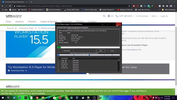Open Microsoft Edge from the taskbar
177x100 pixels.
click(49, 97)
